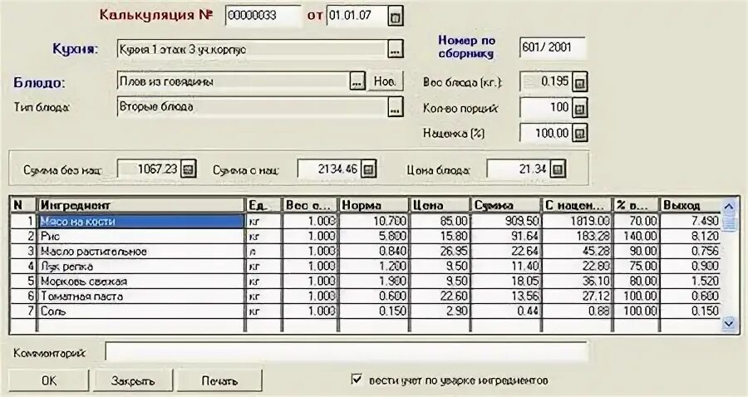Toggle вести учет по уварке ингредиентов checkbox
The image size is (748, 397).
click(x=357, y=380)
